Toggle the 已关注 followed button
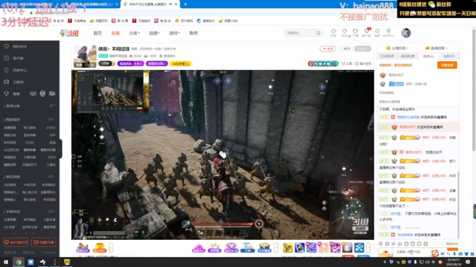Viewport: 476px width, 267px height. pyautogui.click(x=363, y=49)
